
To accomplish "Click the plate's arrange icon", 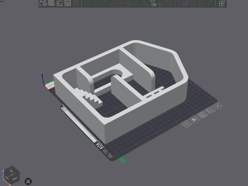I will (x=202, y=114).
